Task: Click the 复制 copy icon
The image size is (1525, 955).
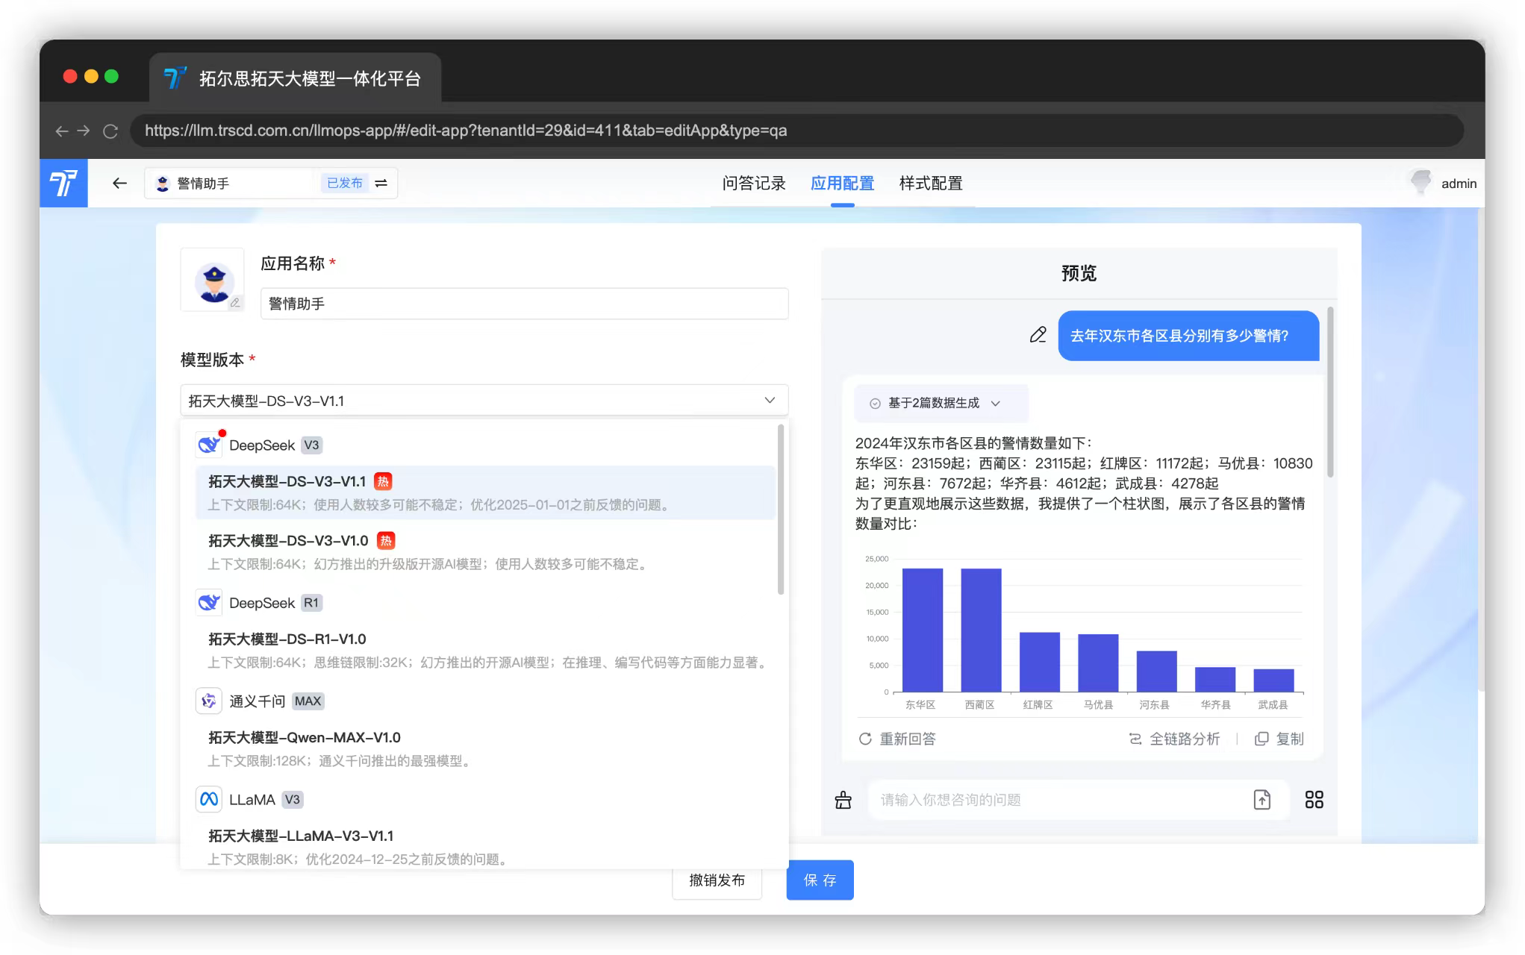Action: tap(1262, 739)
